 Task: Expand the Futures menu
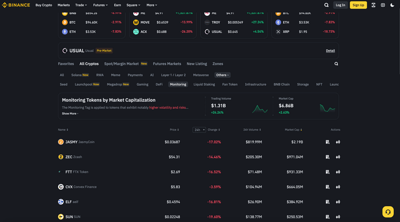coord(100,5)
